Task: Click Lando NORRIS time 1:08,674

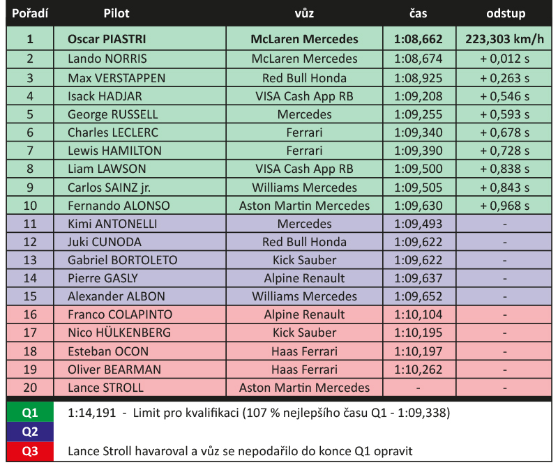Action: tap(419, 59)
